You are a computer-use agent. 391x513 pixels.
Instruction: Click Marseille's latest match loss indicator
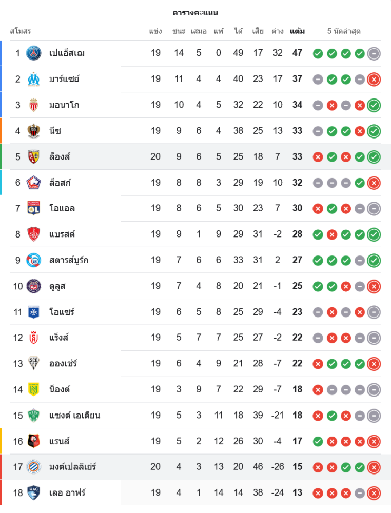374,79
